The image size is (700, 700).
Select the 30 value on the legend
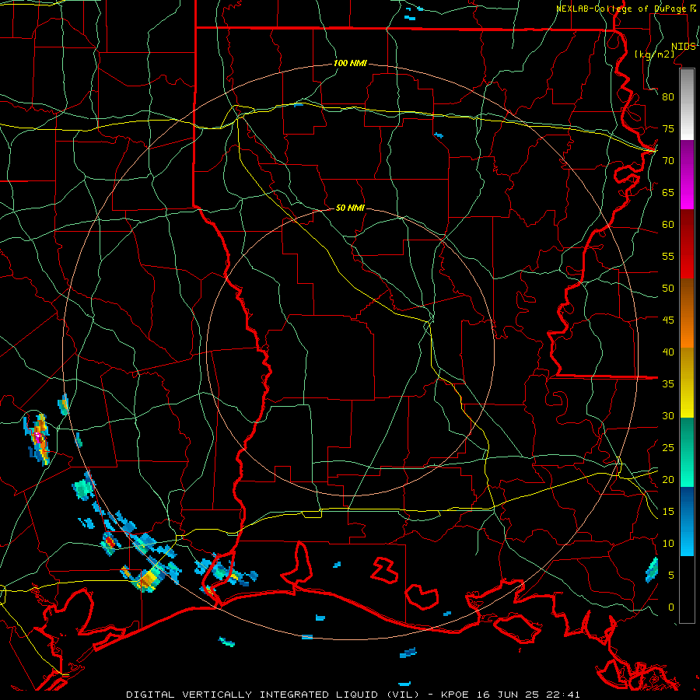click(x=668, y=416)
